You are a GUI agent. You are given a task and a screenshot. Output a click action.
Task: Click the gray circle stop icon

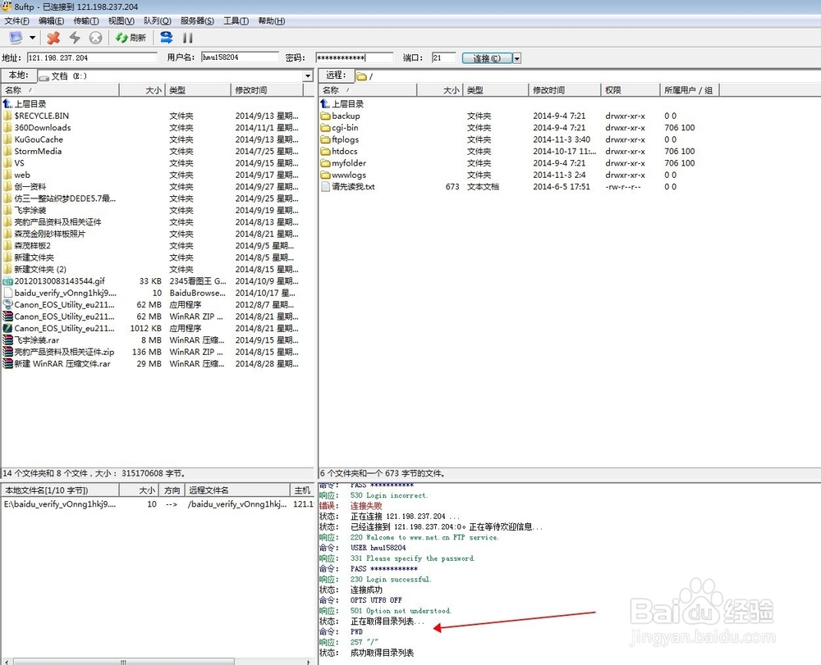point(95,38)
